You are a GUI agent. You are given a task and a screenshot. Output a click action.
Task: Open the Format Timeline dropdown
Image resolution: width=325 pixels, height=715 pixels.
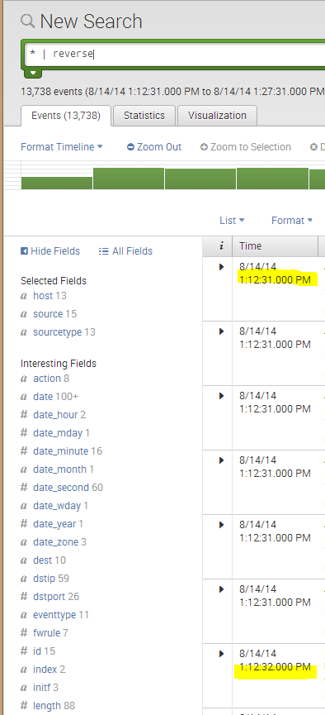pos(62,147)
